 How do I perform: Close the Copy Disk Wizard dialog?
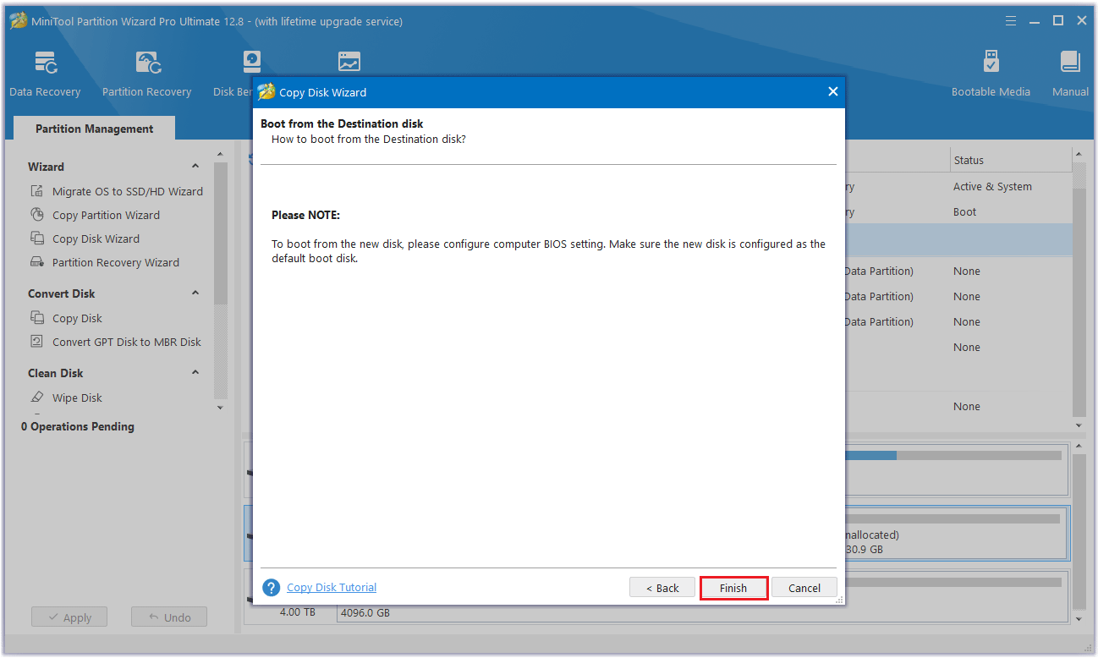pyautogui.click(x=832, y=91)
